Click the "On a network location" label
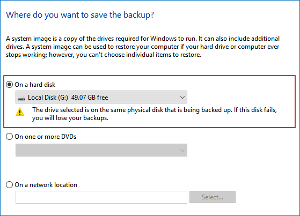The width and height of the screenshot is (300, 216). click(46, 185)
